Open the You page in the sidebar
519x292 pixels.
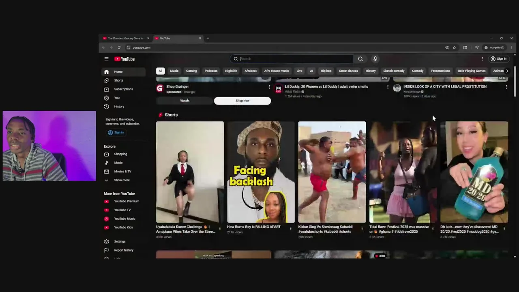(x=123, y=98)
